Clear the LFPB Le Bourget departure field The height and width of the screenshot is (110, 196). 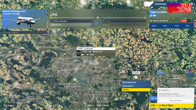(92, 21)
